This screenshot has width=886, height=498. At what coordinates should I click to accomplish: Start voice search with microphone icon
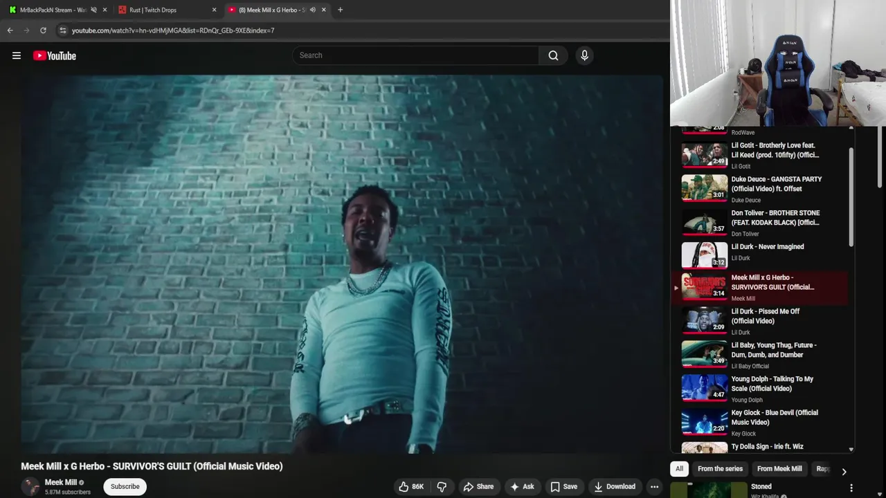584,55
